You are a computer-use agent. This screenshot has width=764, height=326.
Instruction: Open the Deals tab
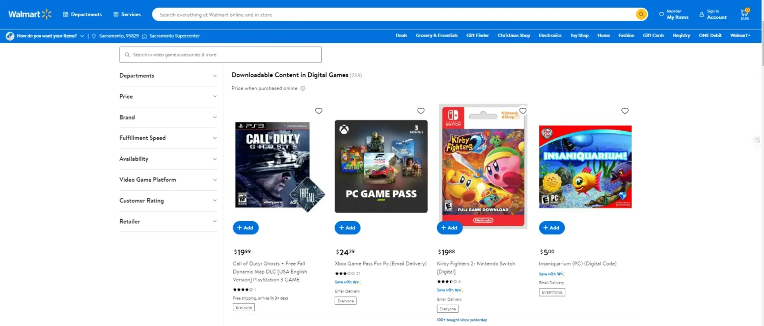pos(401,36)
